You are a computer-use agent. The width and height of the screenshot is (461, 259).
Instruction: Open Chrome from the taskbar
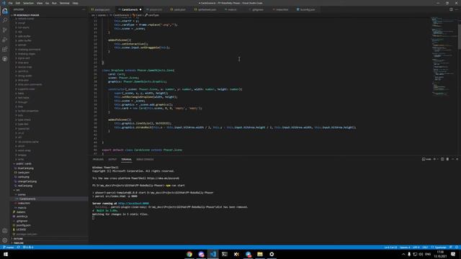(189, 254)
